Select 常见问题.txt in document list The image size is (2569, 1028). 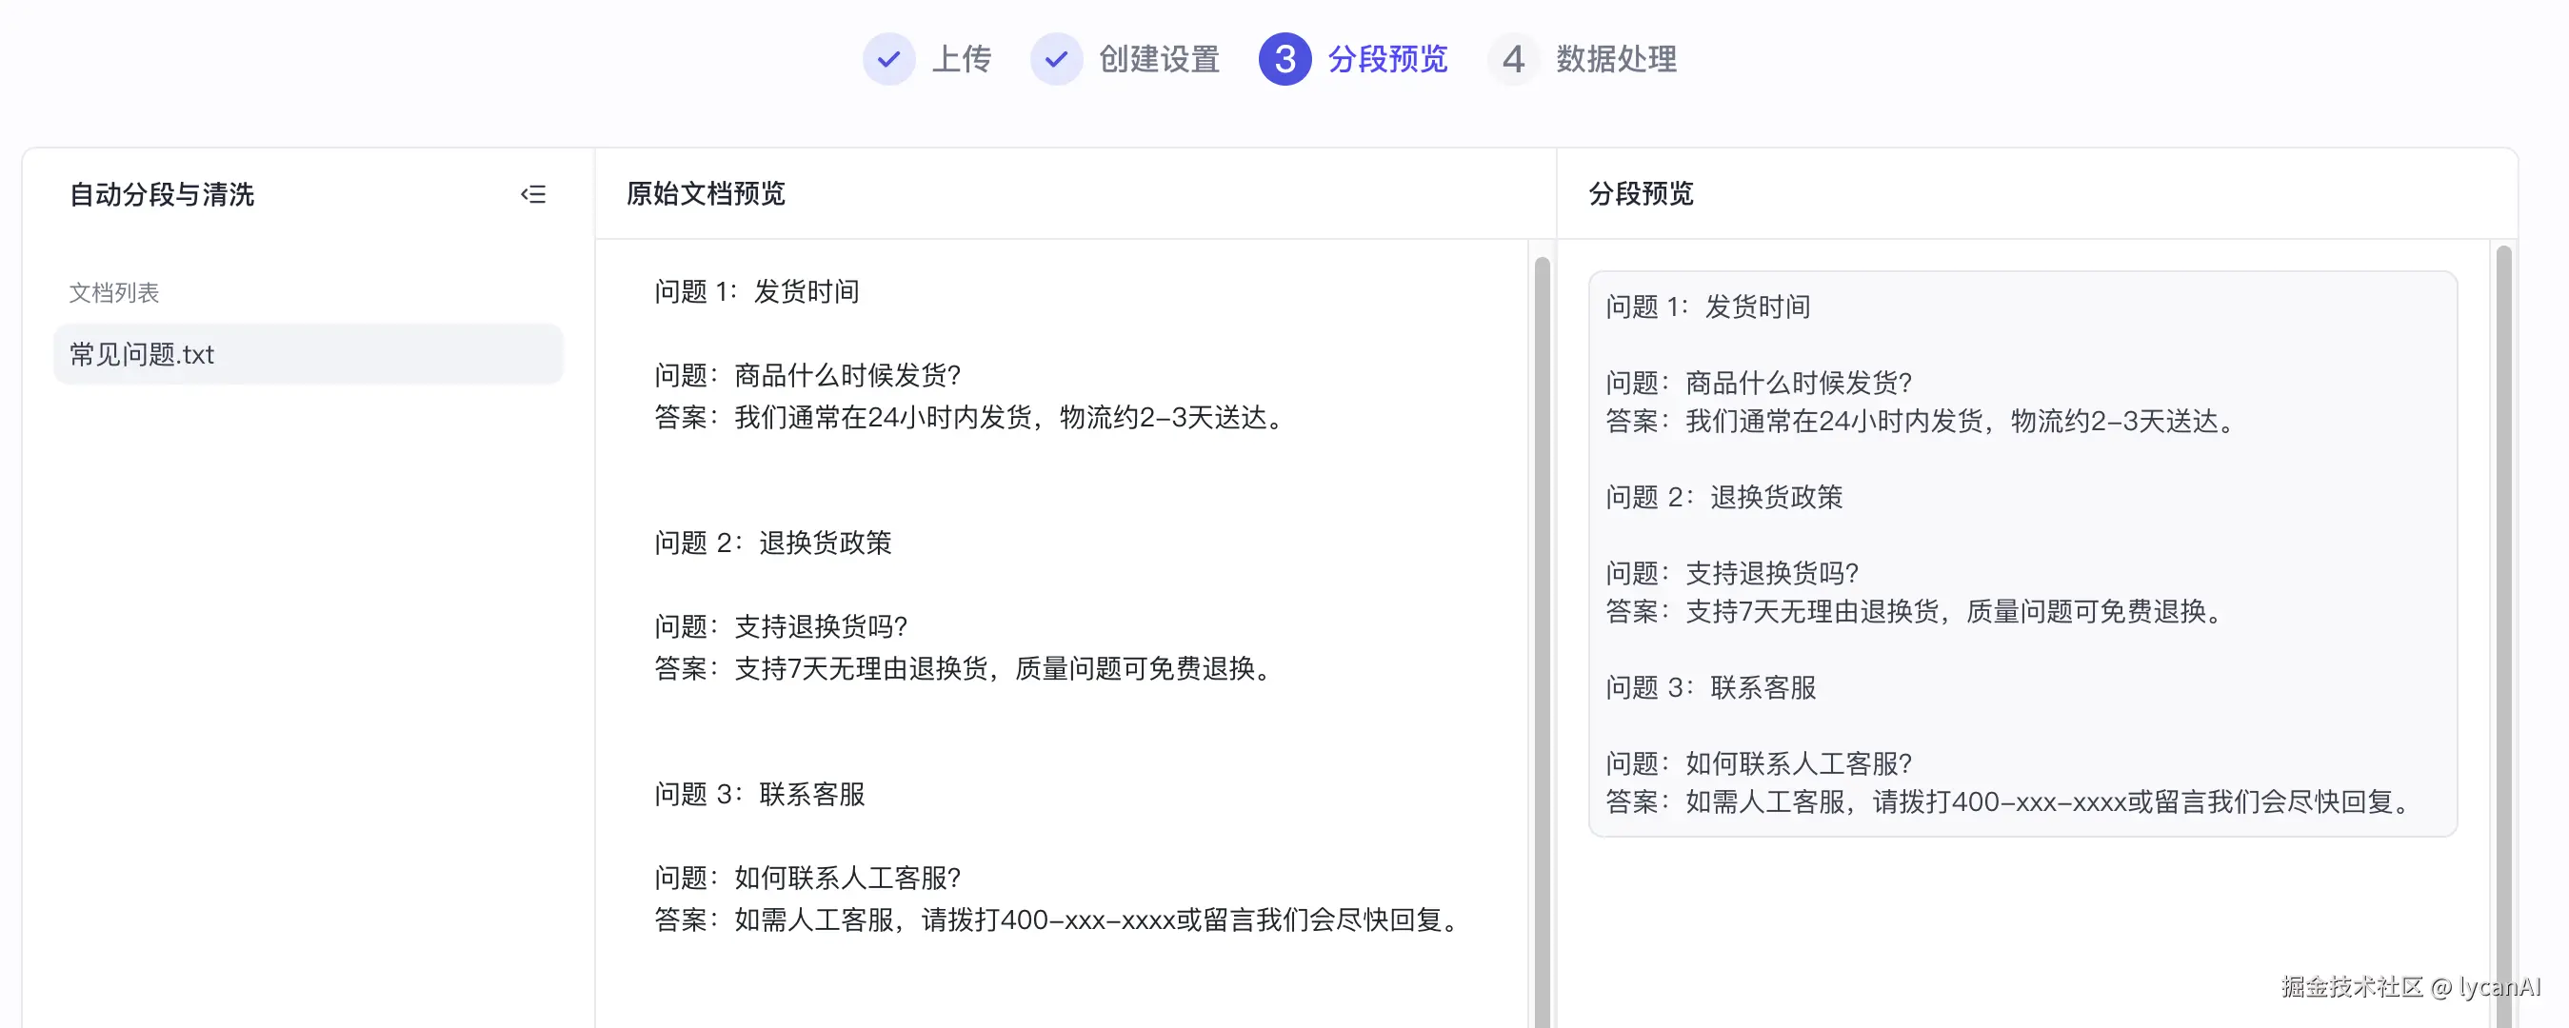pyautogui.click(x=308, y=354)
